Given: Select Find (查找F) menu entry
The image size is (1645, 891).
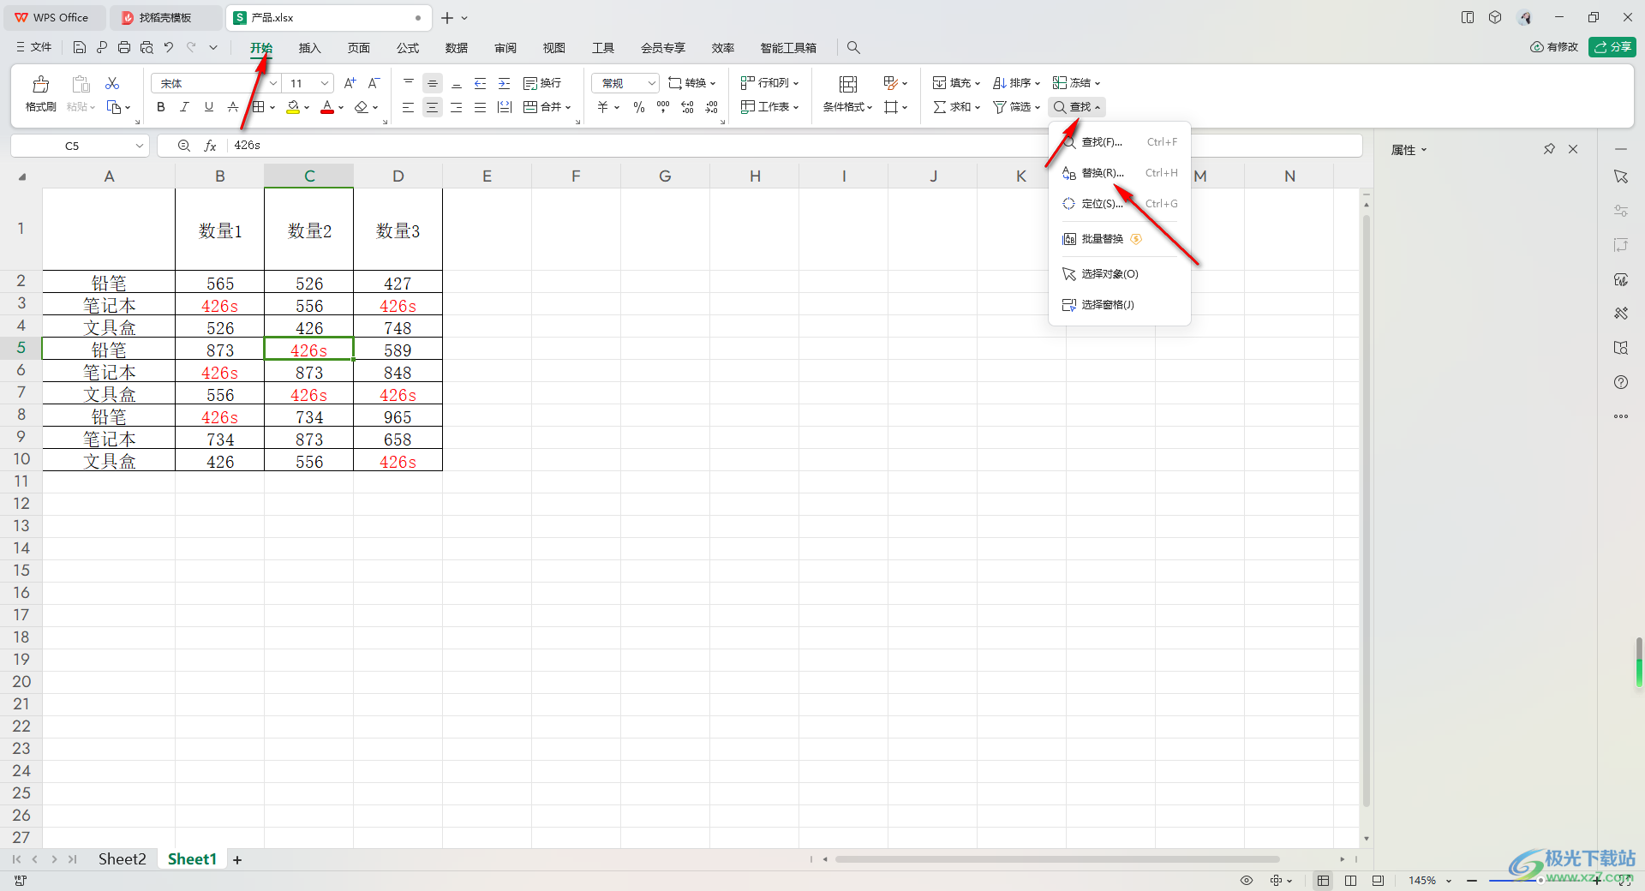Looking at the screenshot, I should click(x=1120, y=142).
